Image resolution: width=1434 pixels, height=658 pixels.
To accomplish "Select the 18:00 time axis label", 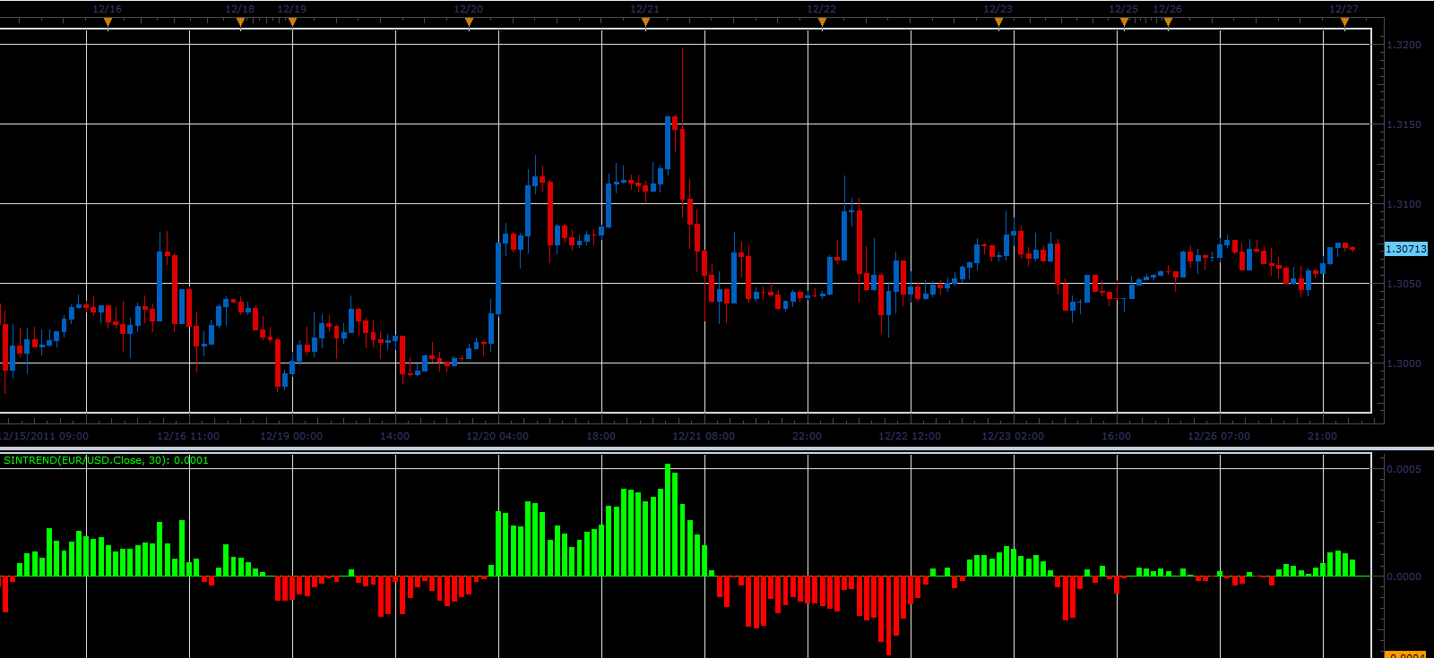I will tap(600, 437).
